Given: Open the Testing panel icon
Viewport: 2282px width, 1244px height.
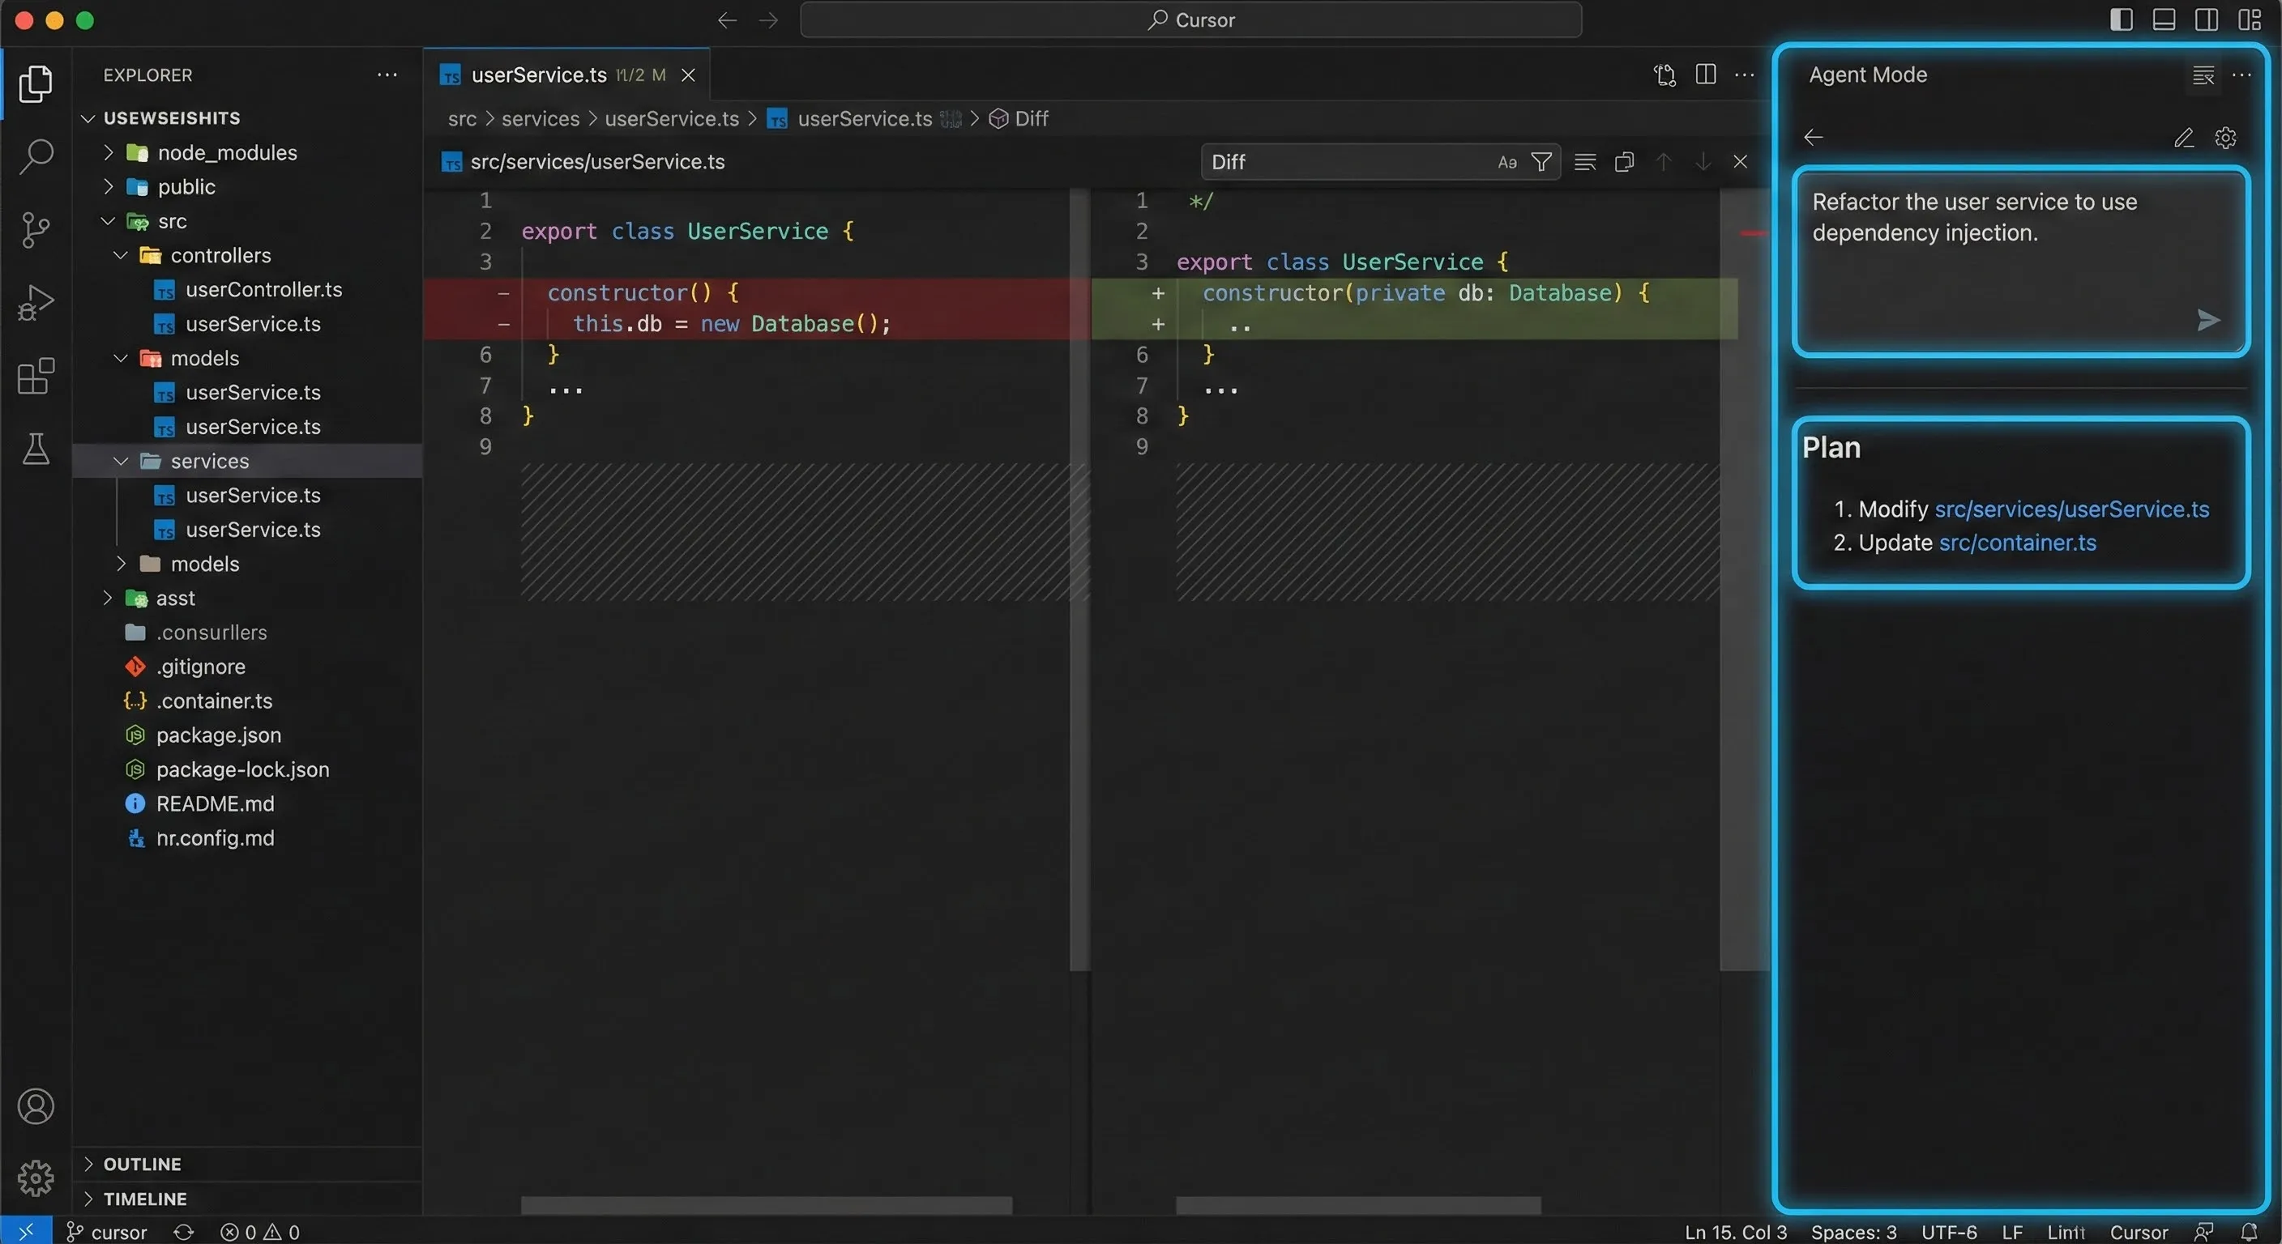Looking at the screenshot, I should point(36,449).
